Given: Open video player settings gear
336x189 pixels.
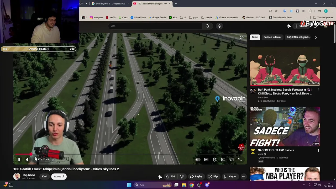Looking at the screenshot, I should point(215,160).
